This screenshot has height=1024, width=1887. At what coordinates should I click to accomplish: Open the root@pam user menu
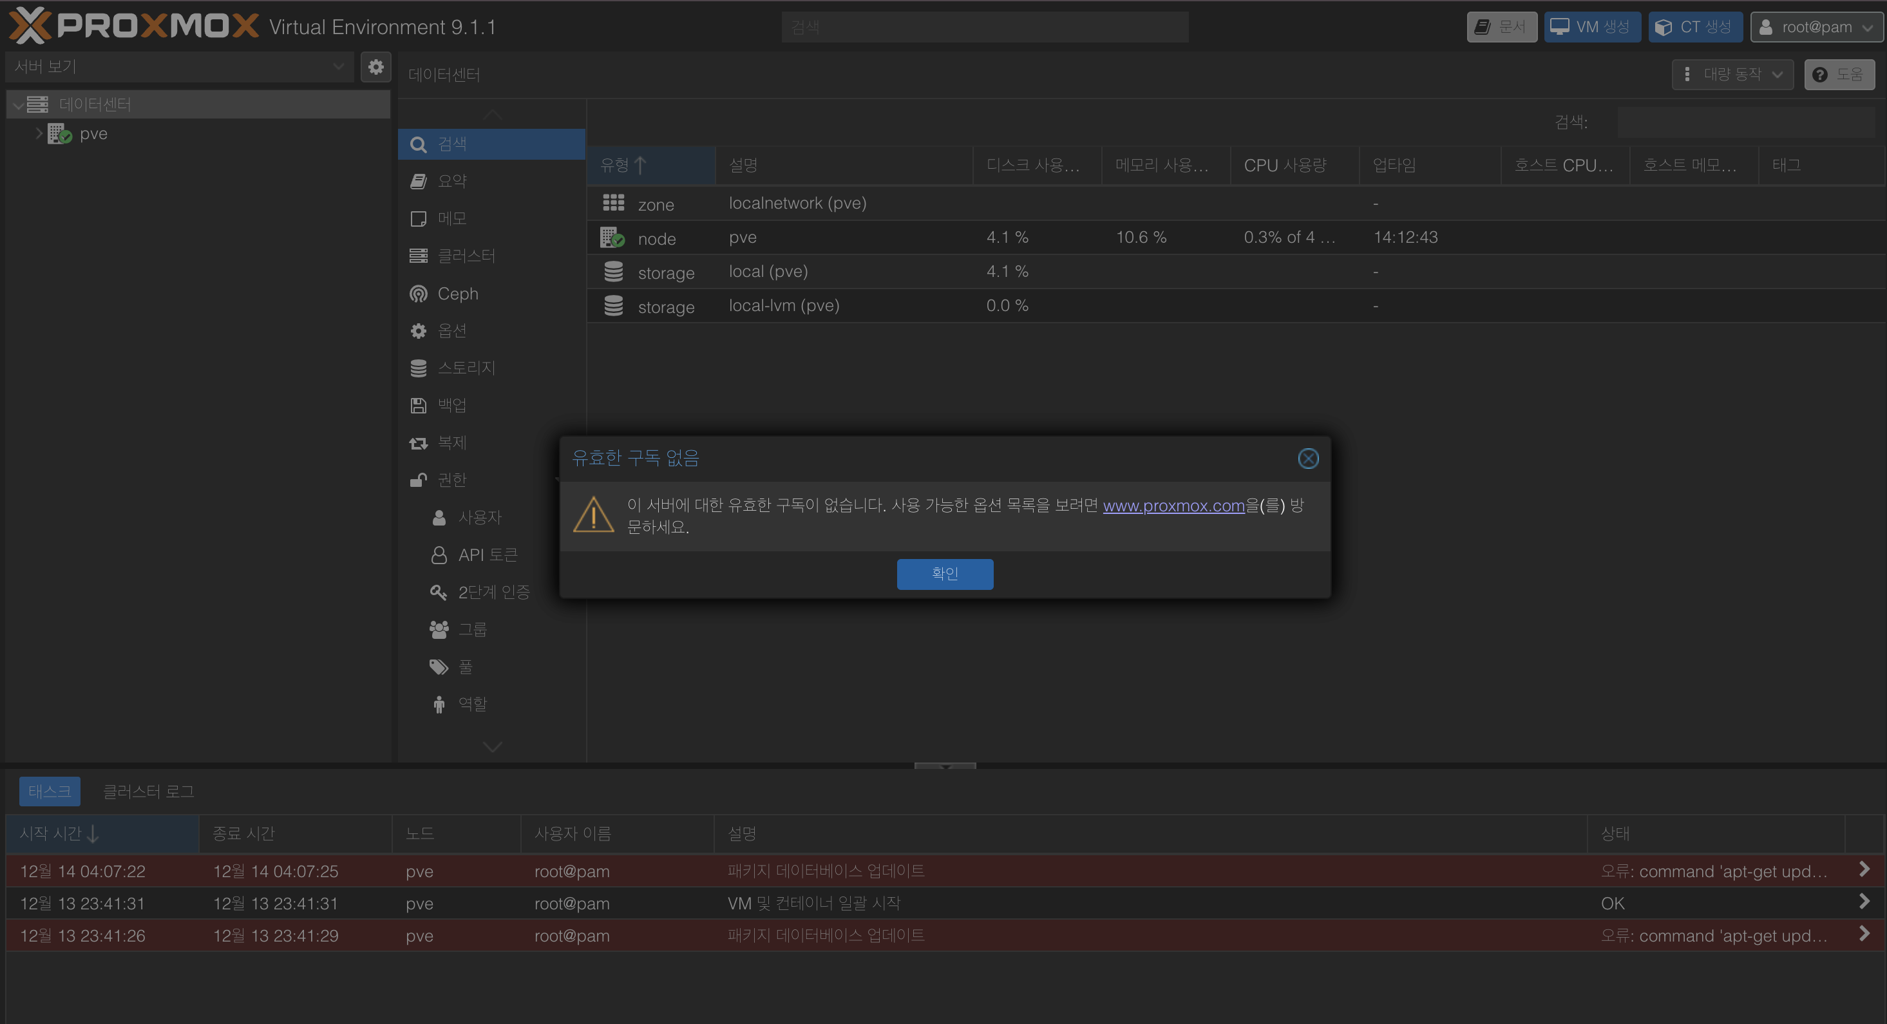1816,27
